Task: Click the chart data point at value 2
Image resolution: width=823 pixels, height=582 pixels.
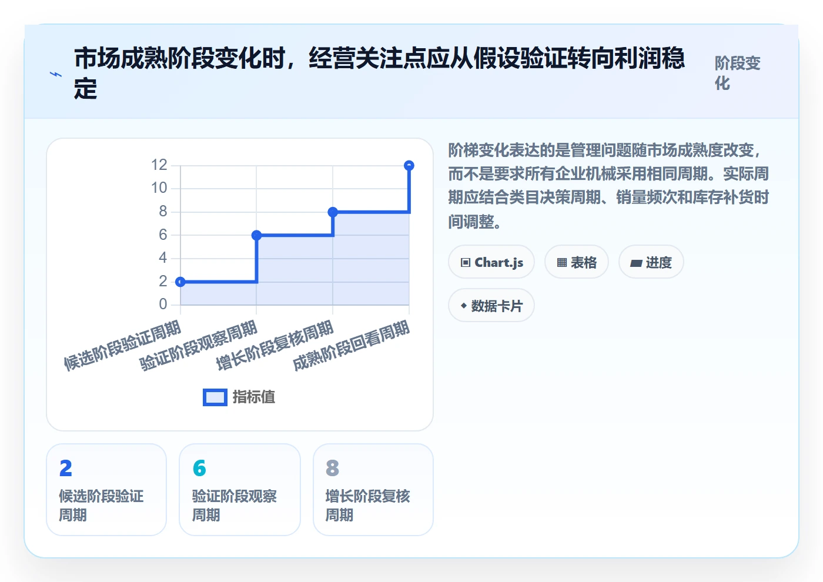Action: (180, 282)
